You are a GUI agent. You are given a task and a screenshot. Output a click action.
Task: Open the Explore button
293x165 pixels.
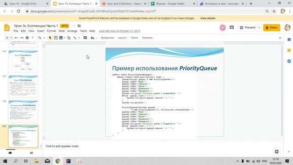[277, 152]
